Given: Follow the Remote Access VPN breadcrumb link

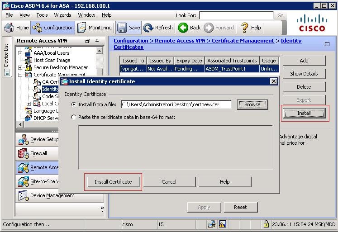Looking at the screenshot, I should 180,41.
